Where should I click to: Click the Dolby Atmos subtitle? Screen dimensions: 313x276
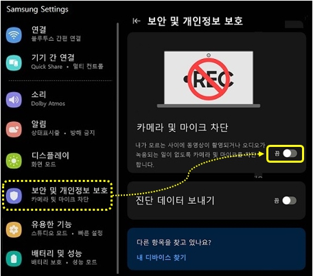[48, 104]
